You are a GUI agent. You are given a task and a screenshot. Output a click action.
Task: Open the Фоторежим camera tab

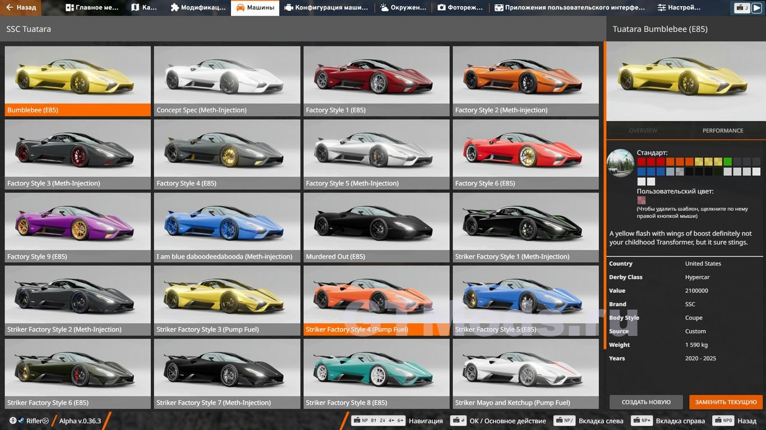[x=461, y=8]
